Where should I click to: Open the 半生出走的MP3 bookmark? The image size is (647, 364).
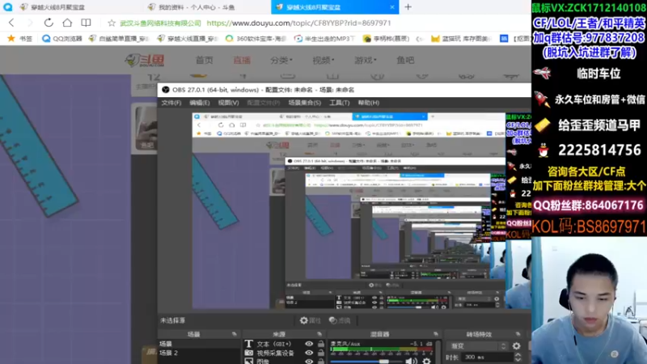[325, 38]
